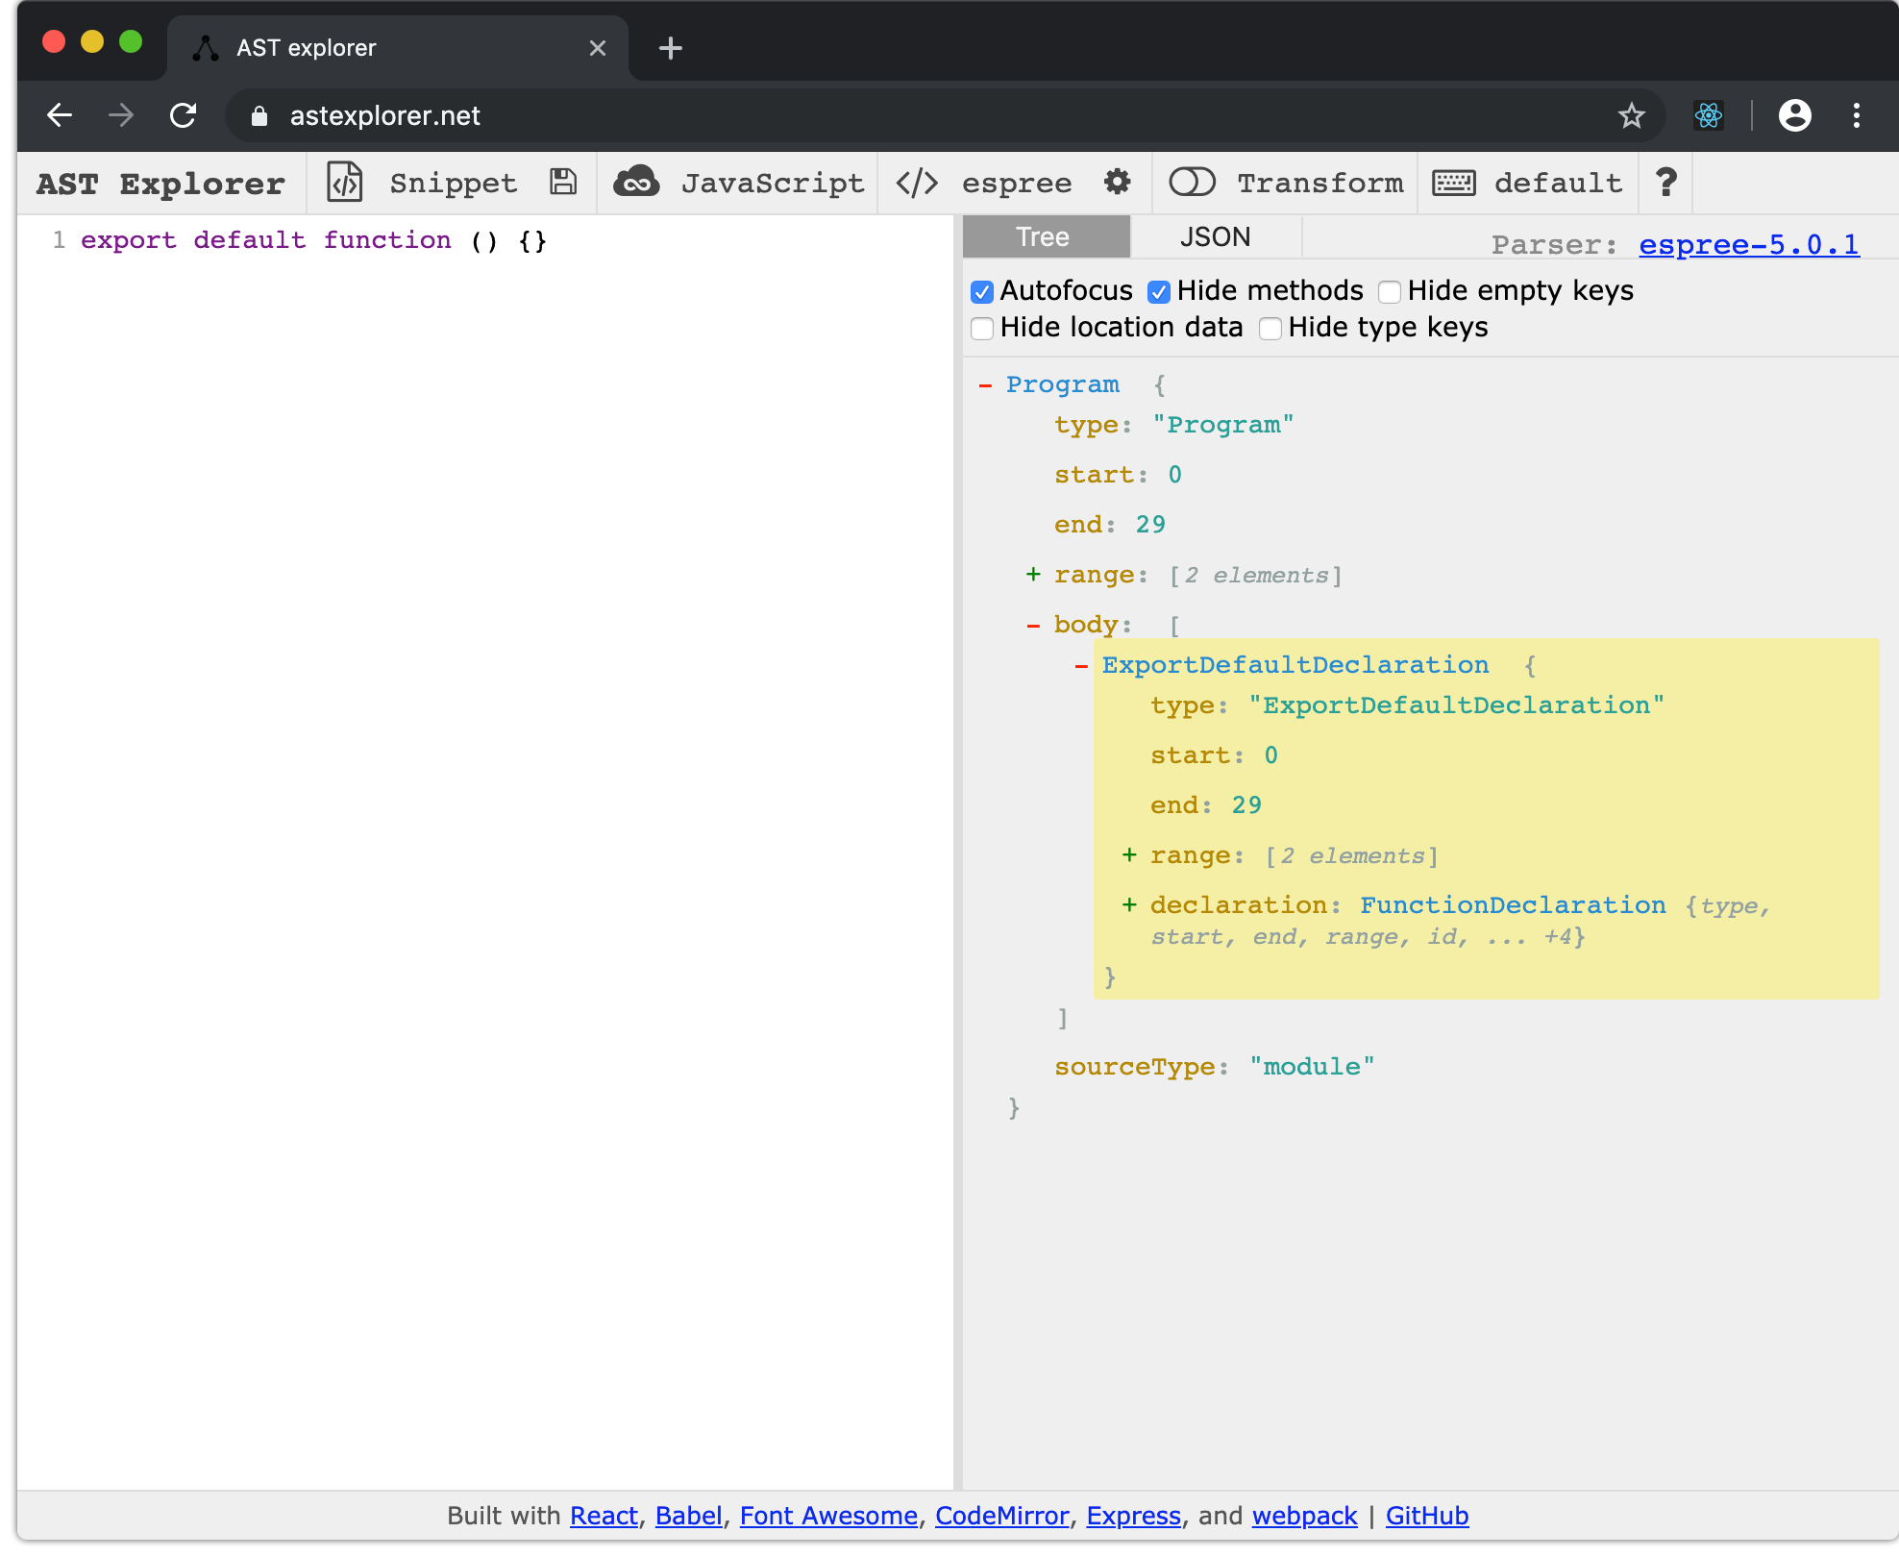Disable the Autofocus checkbox

pos(982,291)
